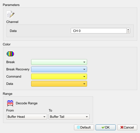Open the Data orange color dropdown
The image size is (140, 133).
click(x=59, y=84)
